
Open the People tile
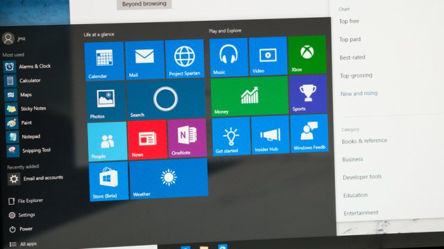point(108,142)
